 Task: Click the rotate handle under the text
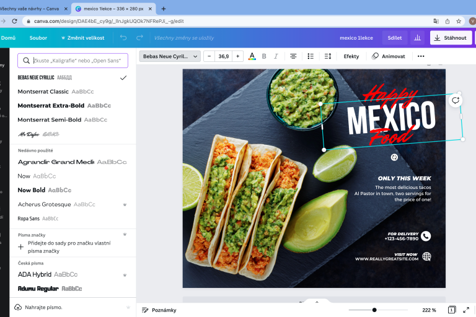pyautogui.click(x=394, y=157)
